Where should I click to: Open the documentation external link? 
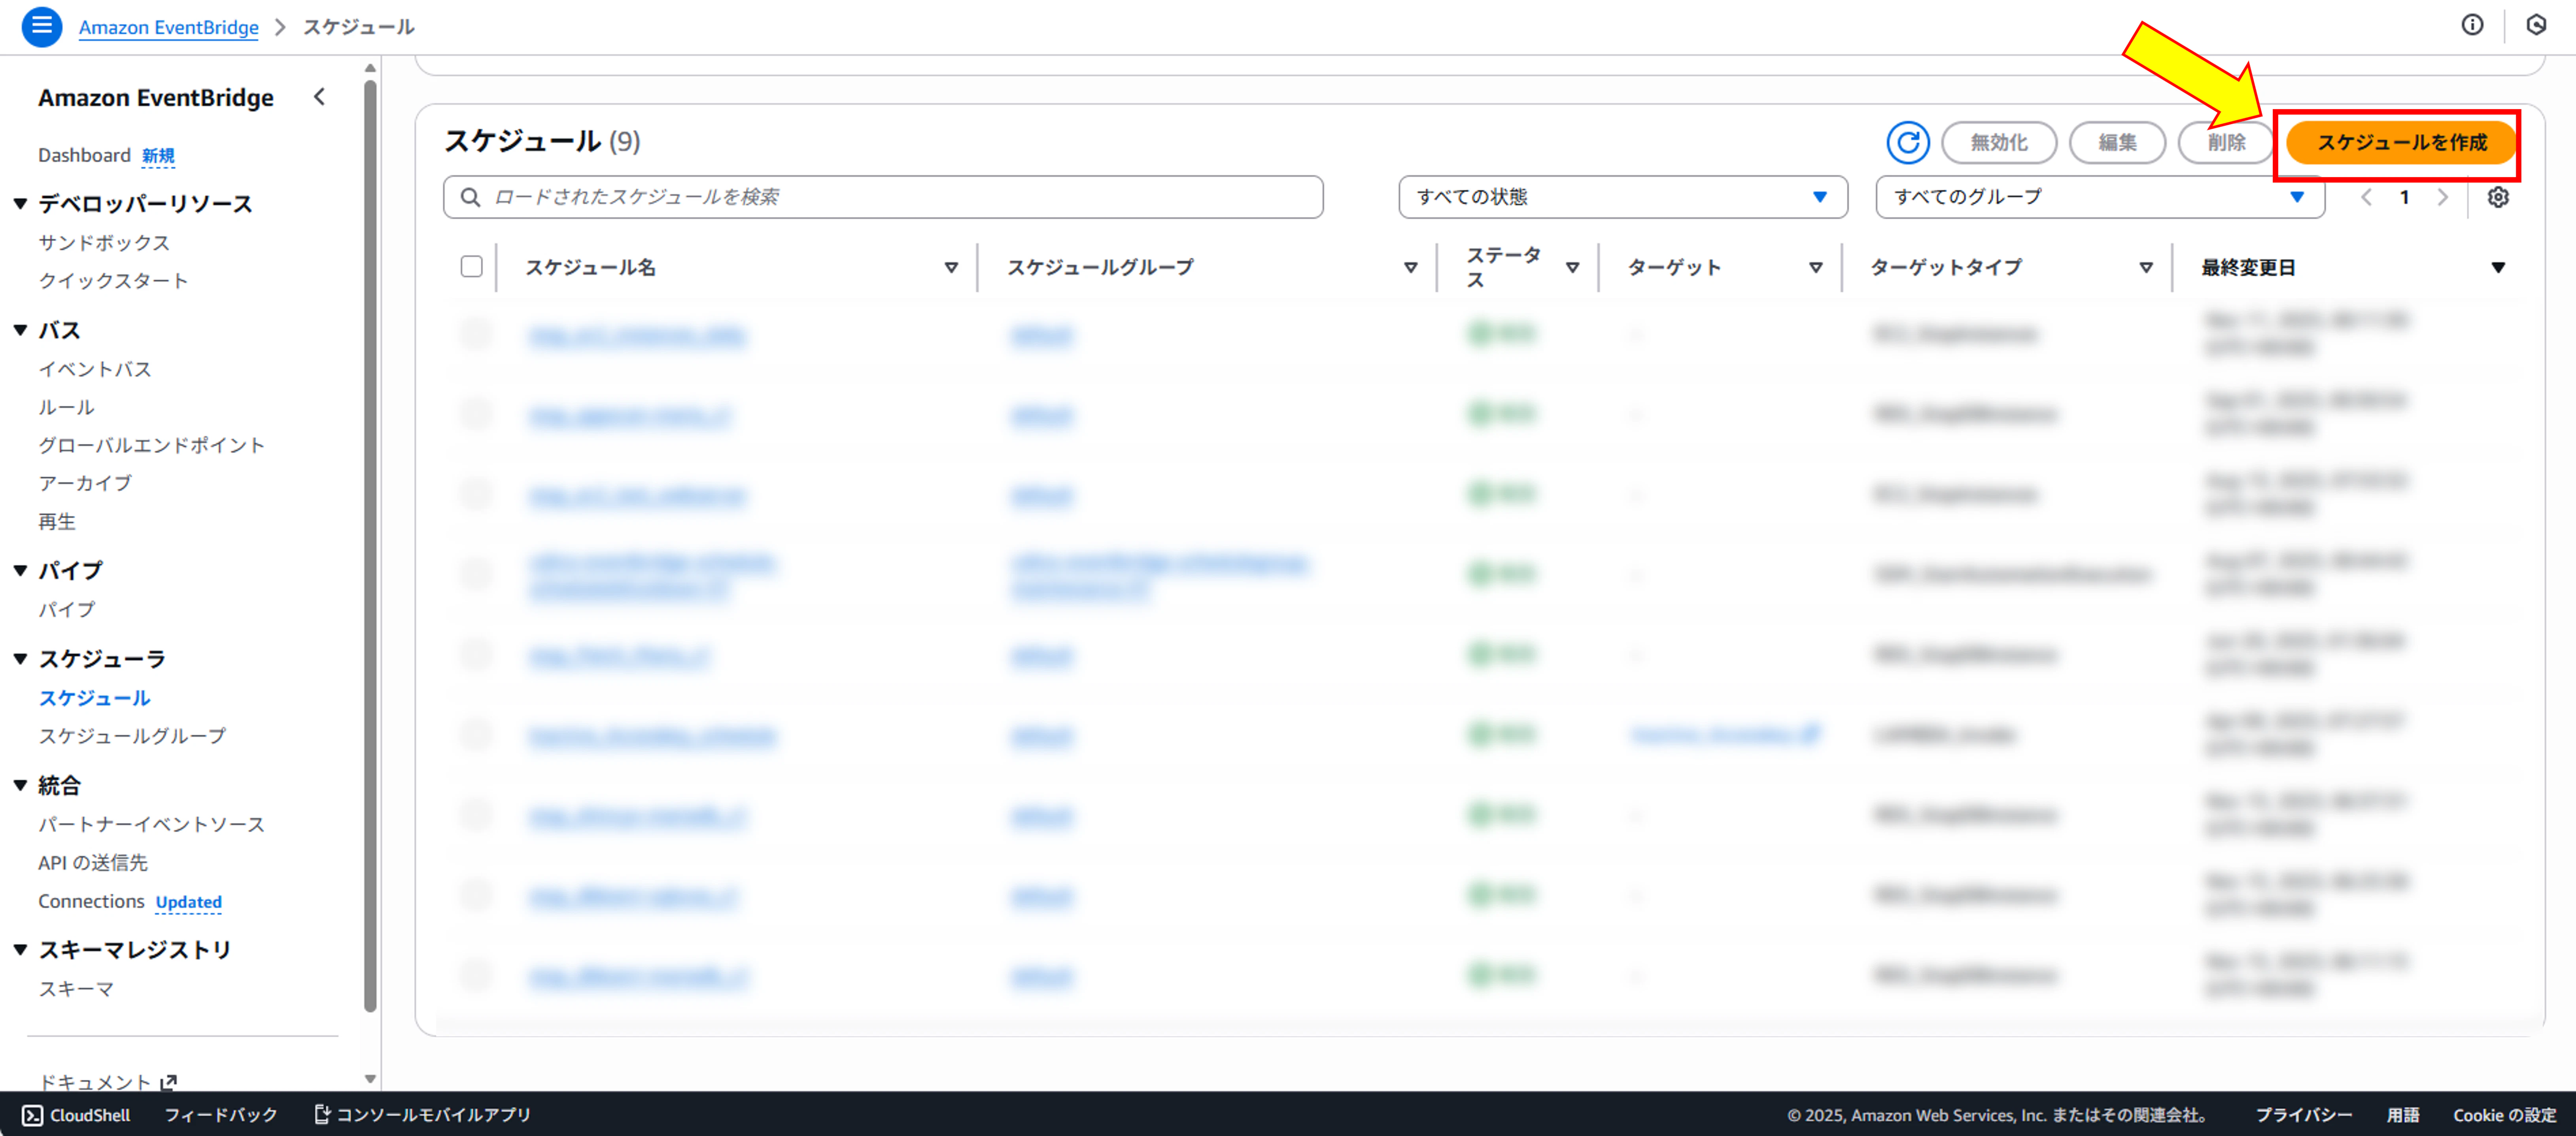pos(107,1082)
